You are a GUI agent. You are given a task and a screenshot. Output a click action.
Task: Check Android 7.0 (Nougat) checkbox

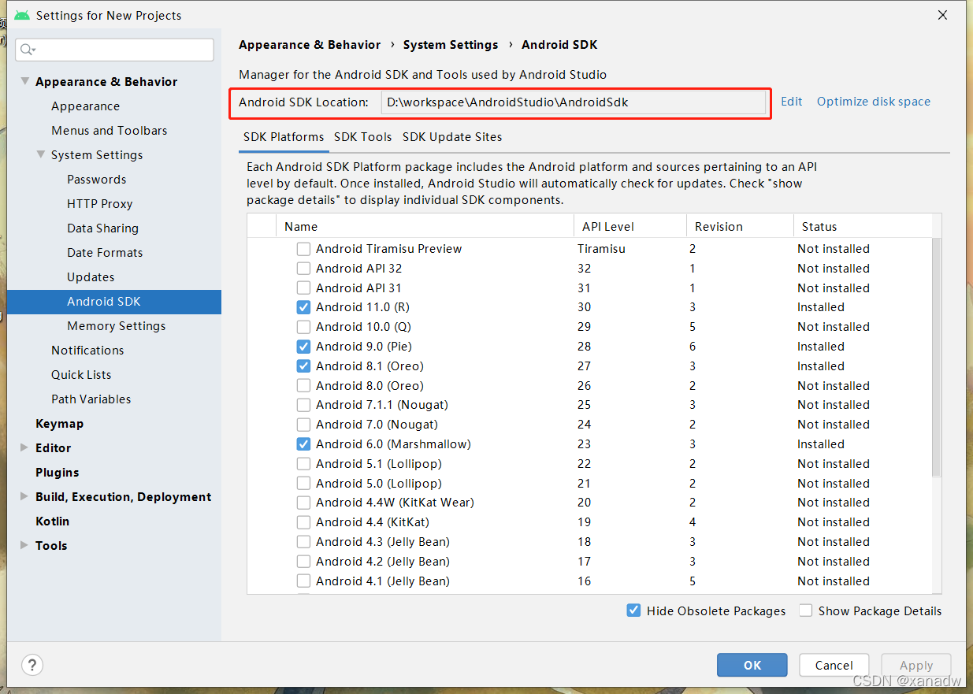point(303,425)
